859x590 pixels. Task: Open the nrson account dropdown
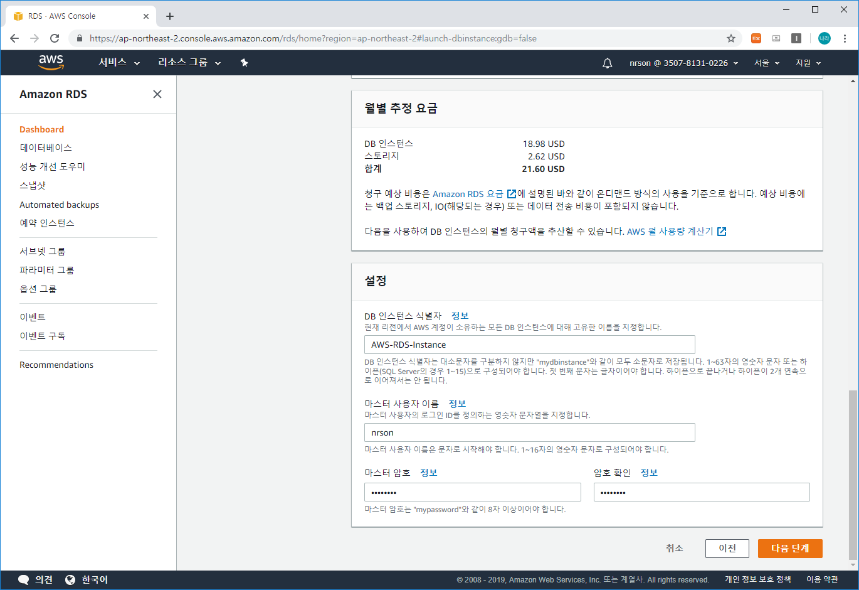pyautogui.click(x=684, y=63)
